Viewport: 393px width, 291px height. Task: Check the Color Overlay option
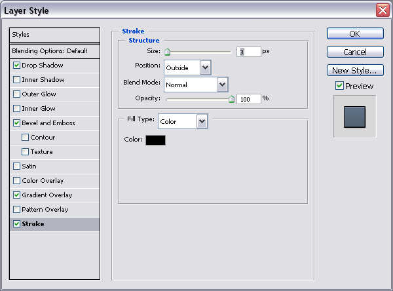point(16,181)
